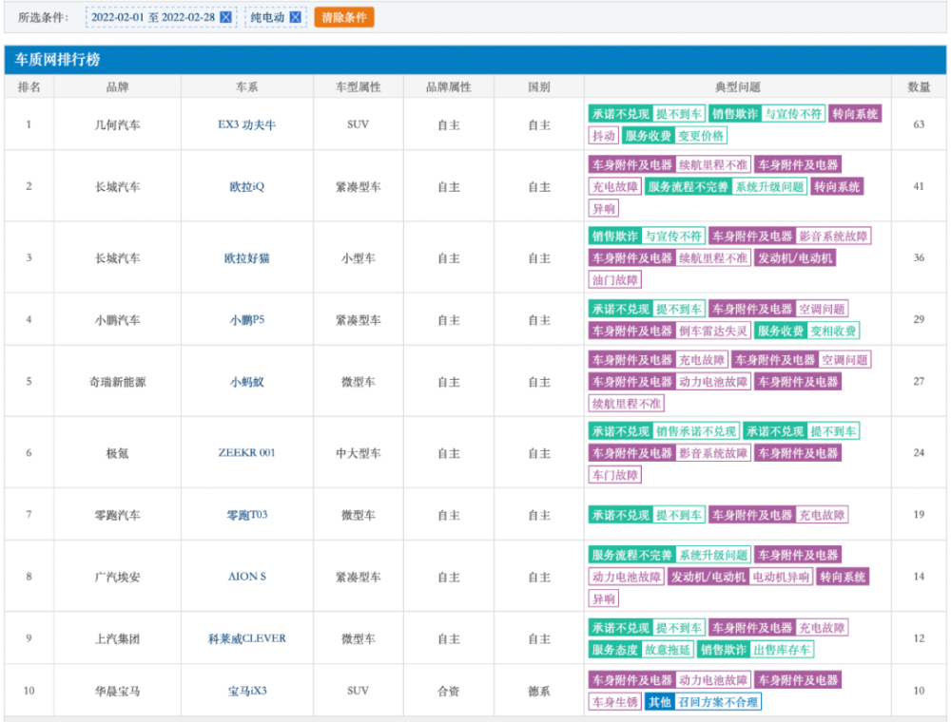This screenshot has width=951, height=722.
Task: Click the brand cell 零跑汽车
Action: pyautogui.click(x=117, y=515)
